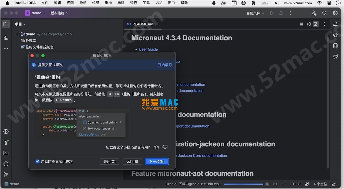Image resolution: width=344 pixels, height=189 pixels.
Task: Open the Services tool window
Action: point(6,131)
